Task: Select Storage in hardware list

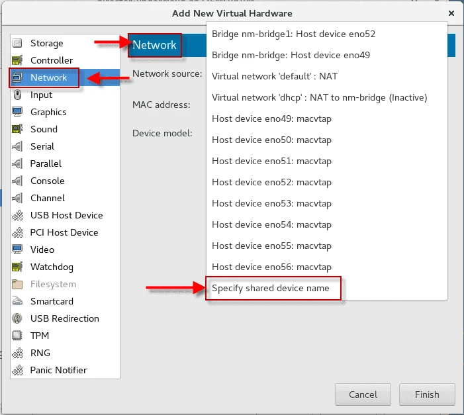Action: [x=65, y=43]
